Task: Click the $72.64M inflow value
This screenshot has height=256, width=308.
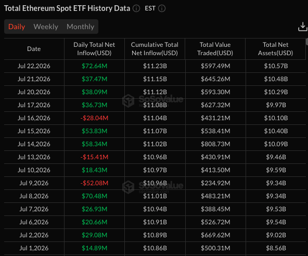Action: pos(95,66)
